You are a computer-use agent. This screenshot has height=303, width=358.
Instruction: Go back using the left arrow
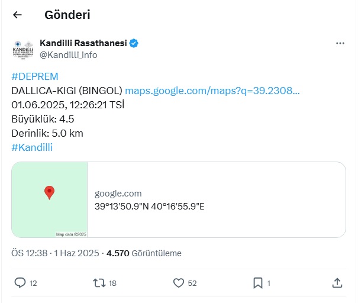(17, 15)
